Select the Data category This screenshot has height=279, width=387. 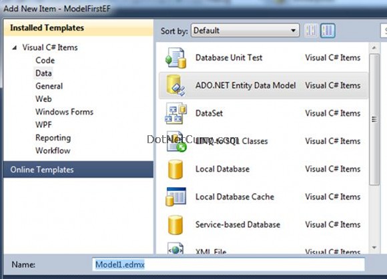pos(43,73)
